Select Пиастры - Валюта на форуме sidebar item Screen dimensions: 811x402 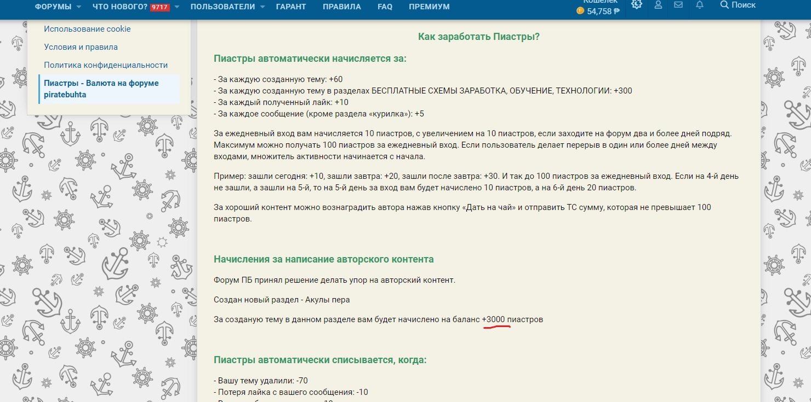click(110, 89)
